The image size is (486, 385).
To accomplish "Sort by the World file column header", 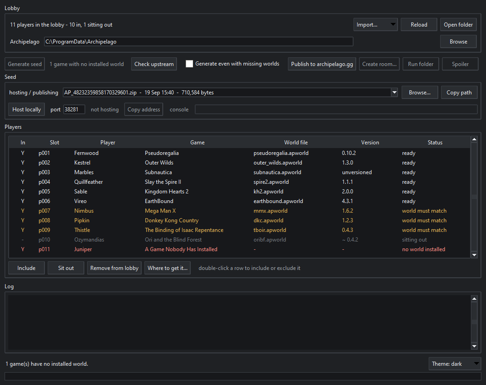I will pos(296,143).
